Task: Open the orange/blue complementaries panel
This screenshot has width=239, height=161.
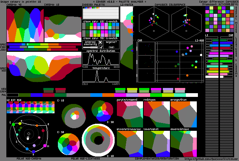Action: pyautogui.click(x=184, y=114)
